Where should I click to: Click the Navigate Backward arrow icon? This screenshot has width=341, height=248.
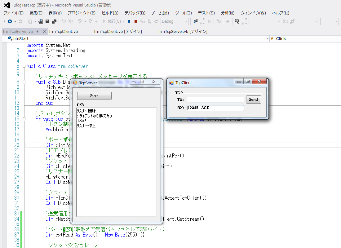point(10,21)
